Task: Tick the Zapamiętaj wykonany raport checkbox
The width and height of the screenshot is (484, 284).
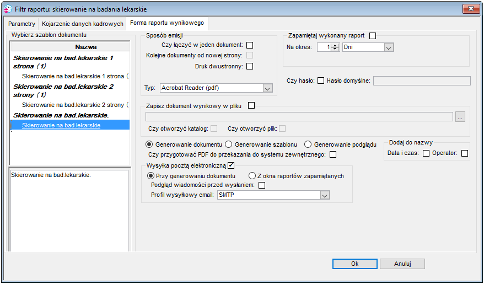Action: click(x=373, y=36)
